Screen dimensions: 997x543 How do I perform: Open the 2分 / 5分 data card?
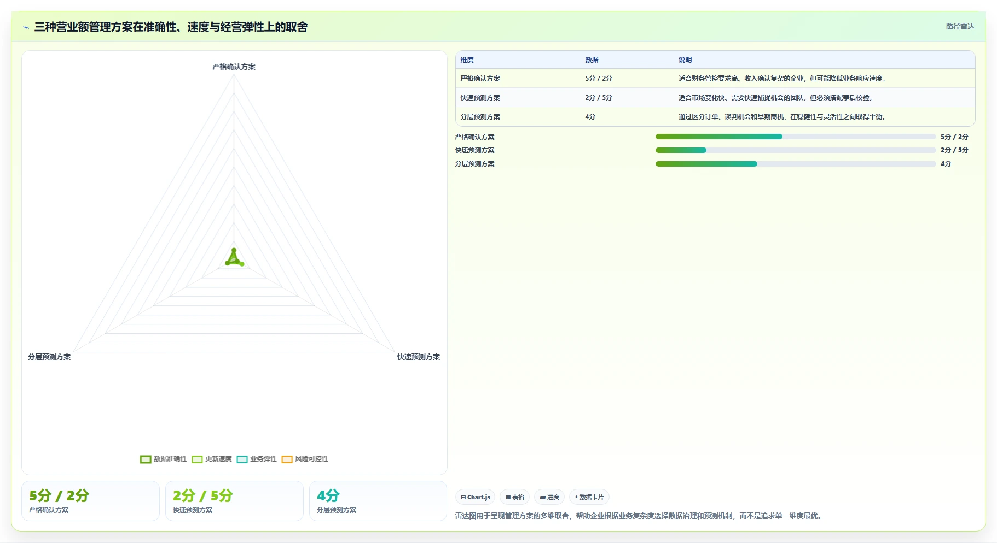tap(234, 501)
